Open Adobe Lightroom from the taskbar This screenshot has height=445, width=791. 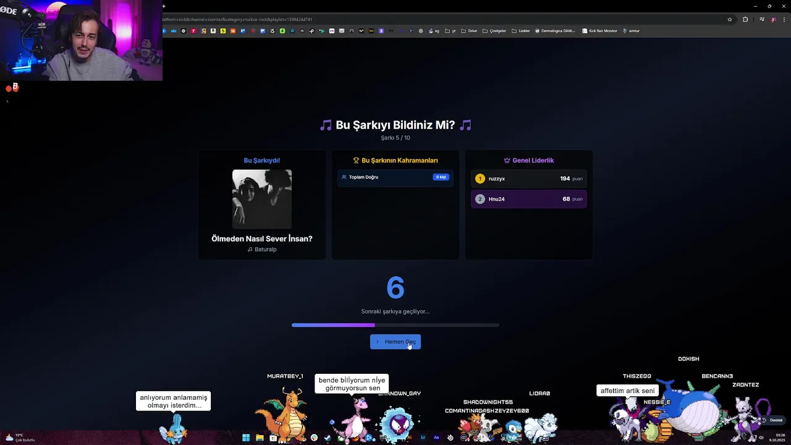pyautogui.click(x=423, y=438)
